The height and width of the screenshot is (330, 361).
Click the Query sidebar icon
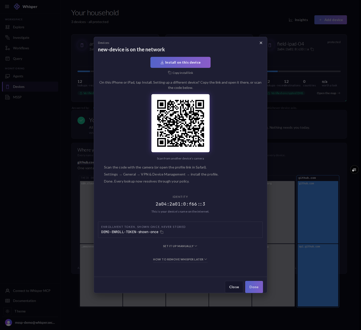(x=8, y=59)
